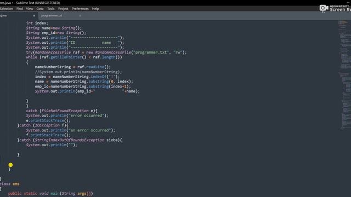Screen dimensions: 351x197
Task: Click the 'catch (FileNotFoundException e){' line
Action: (x=62, y=111)
